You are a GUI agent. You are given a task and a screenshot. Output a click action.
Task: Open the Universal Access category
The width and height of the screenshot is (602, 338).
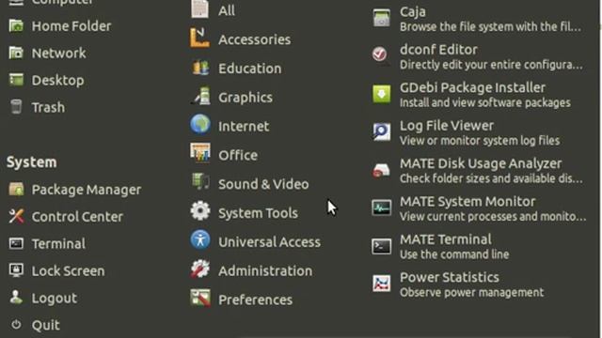(270, 242)
